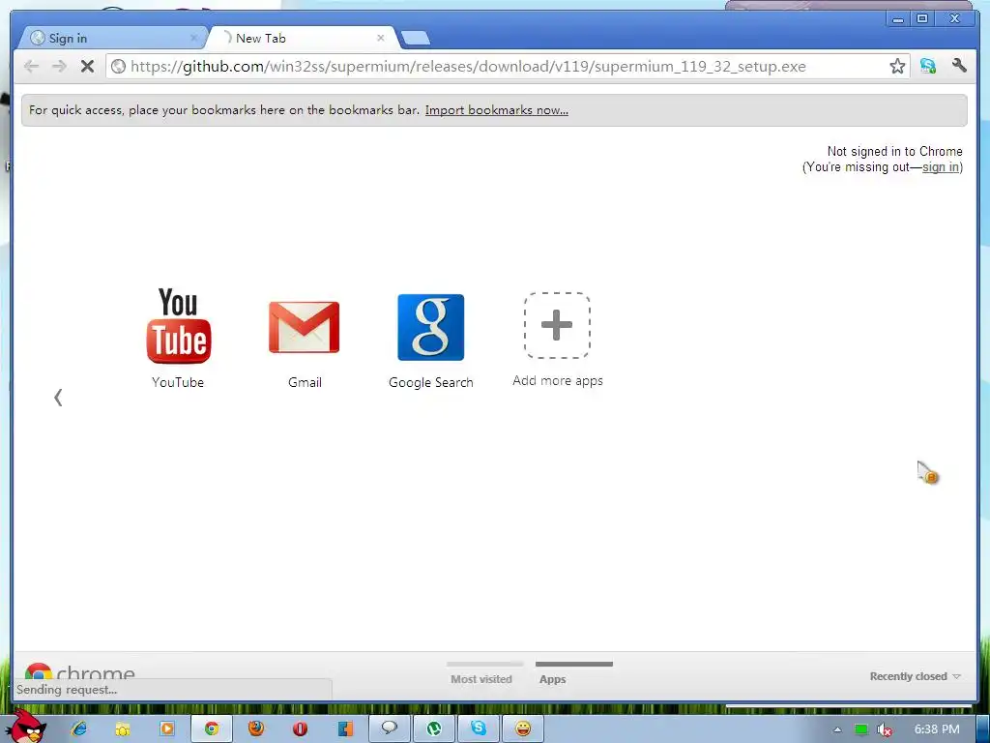Open Internet Explorer from taskbar

pos(79,728)
